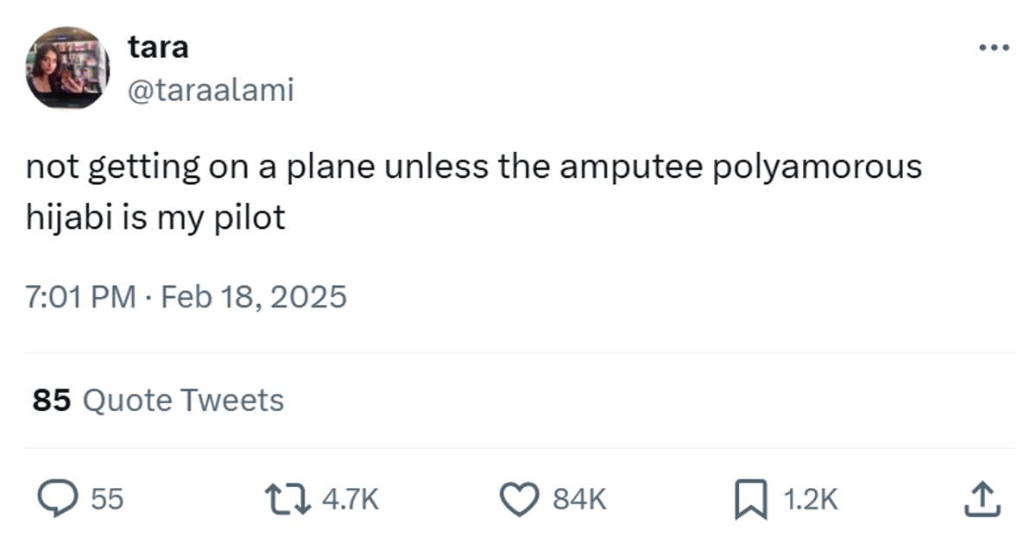Image resolution: width=1036 pixels, height=538 pixels.
Task: Visit the @taraalami handle link
Action: coord(211,90)
